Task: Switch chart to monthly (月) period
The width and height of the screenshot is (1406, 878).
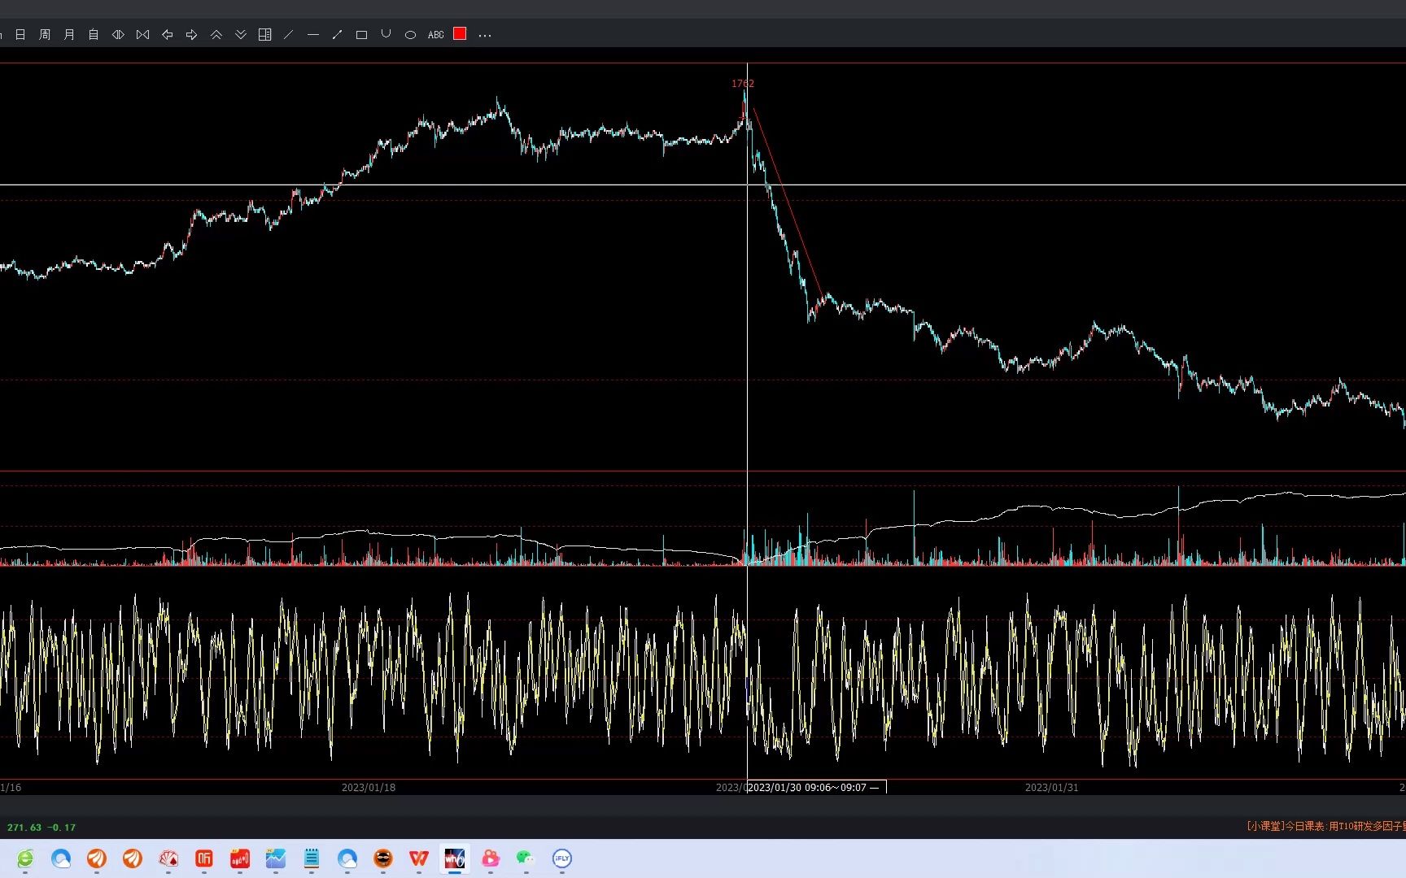Action: pyautogui.click(x=69, y=35)
